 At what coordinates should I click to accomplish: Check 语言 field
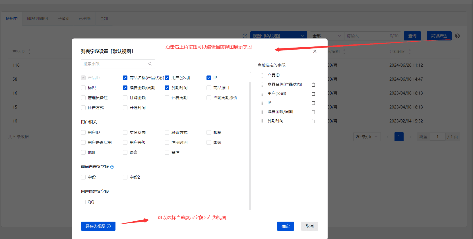pyautogui.click(x=125, y=152)
